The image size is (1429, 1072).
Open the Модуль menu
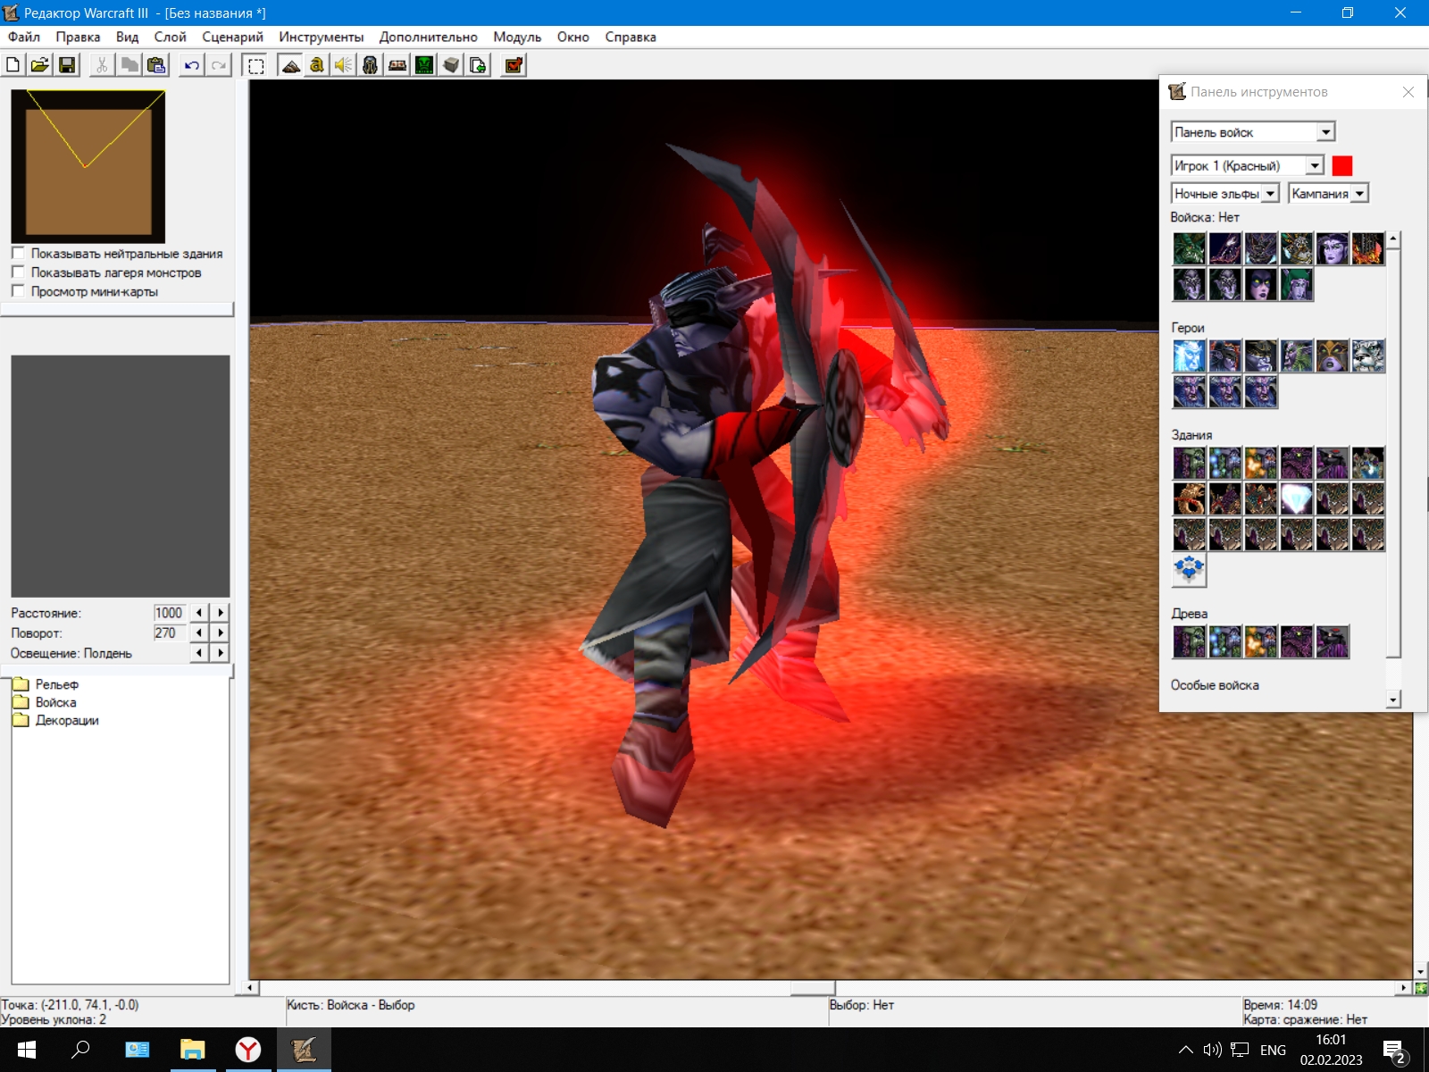point(517,37)
